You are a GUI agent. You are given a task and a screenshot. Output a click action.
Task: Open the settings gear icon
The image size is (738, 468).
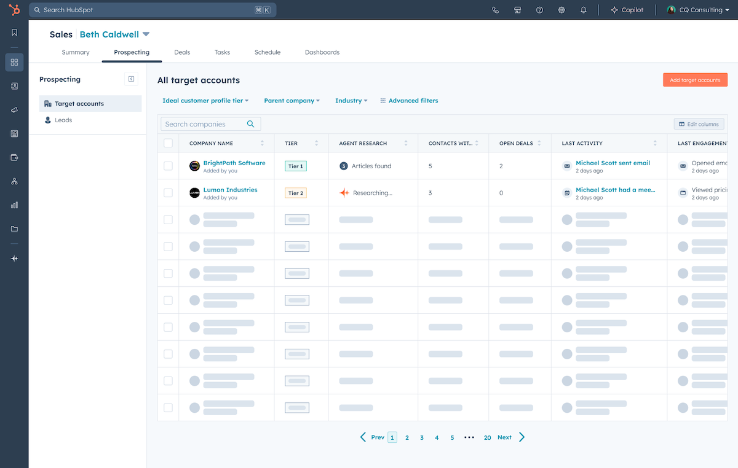click(561, 10)
